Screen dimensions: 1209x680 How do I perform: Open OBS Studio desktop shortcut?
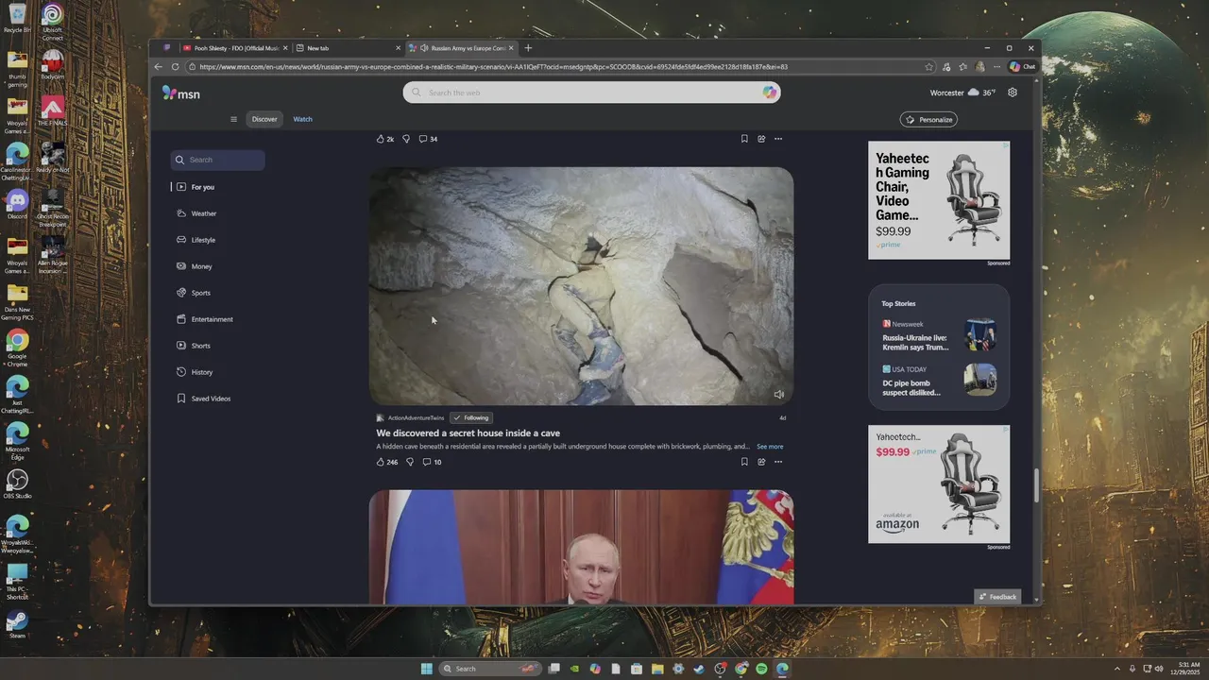coord(17,484)
